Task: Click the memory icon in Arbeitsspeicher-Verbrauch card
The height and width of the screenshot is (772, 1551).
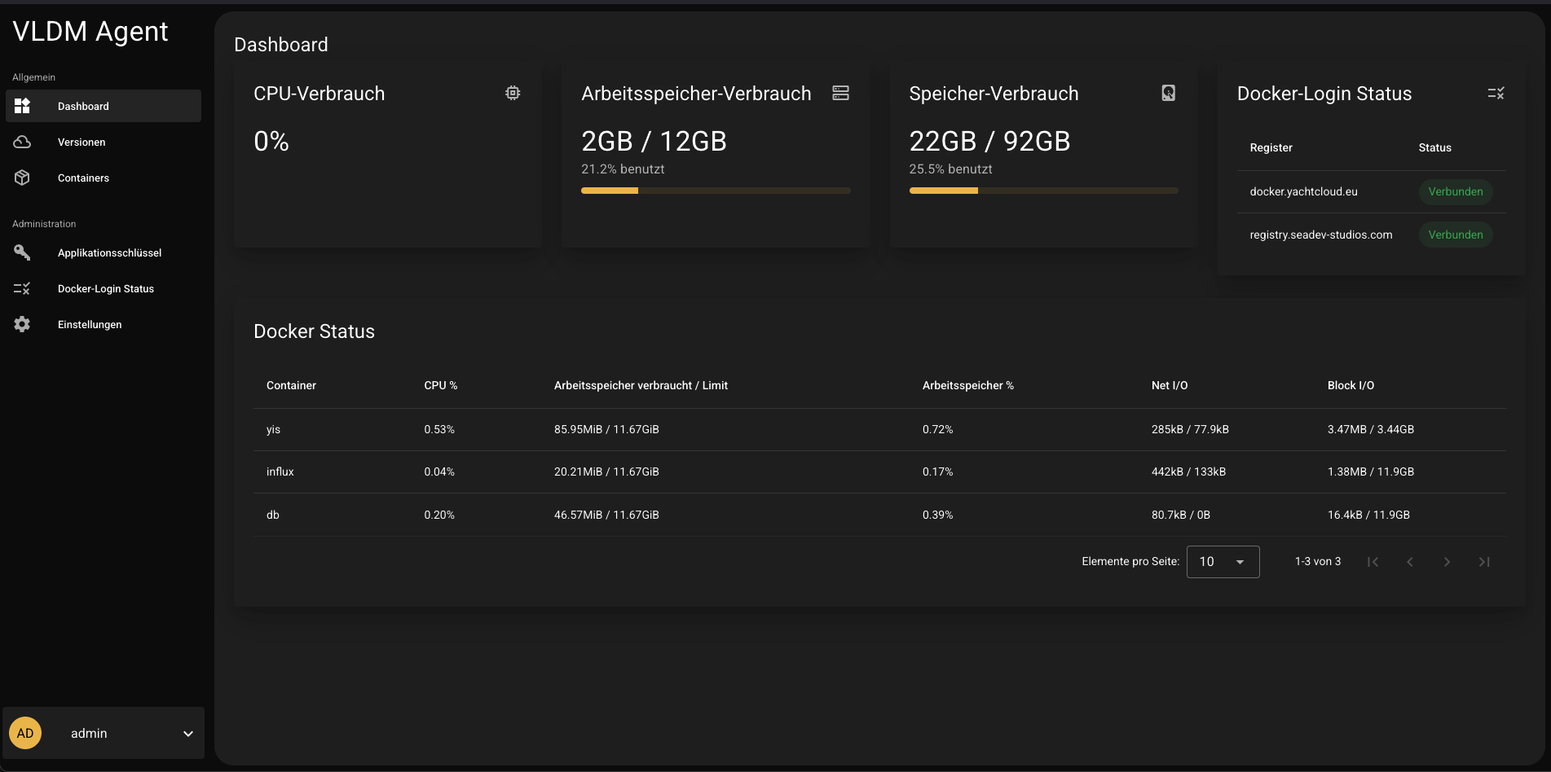Action: 840,93
